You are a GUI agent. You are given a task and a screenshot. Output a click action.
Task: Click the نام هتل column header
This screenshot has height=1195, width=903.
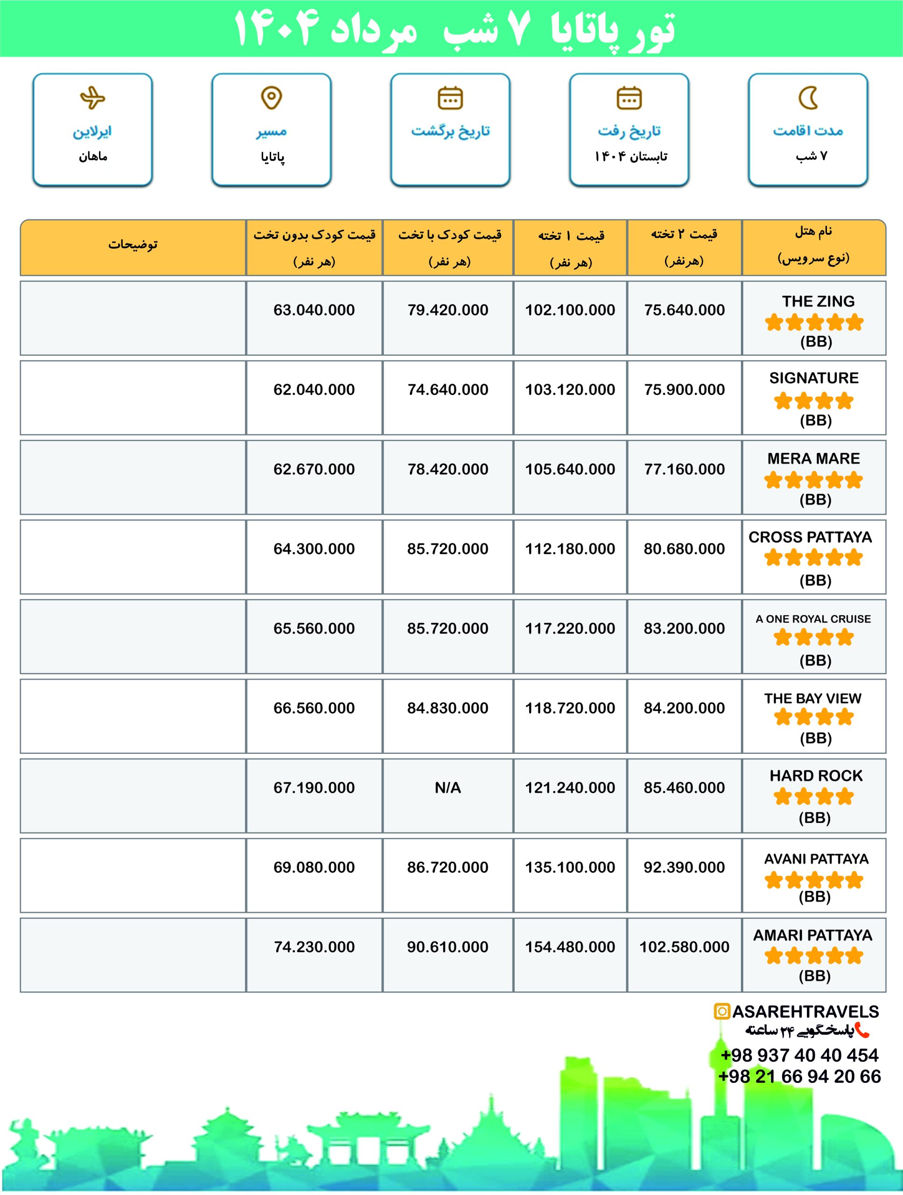tap(814, 247)
